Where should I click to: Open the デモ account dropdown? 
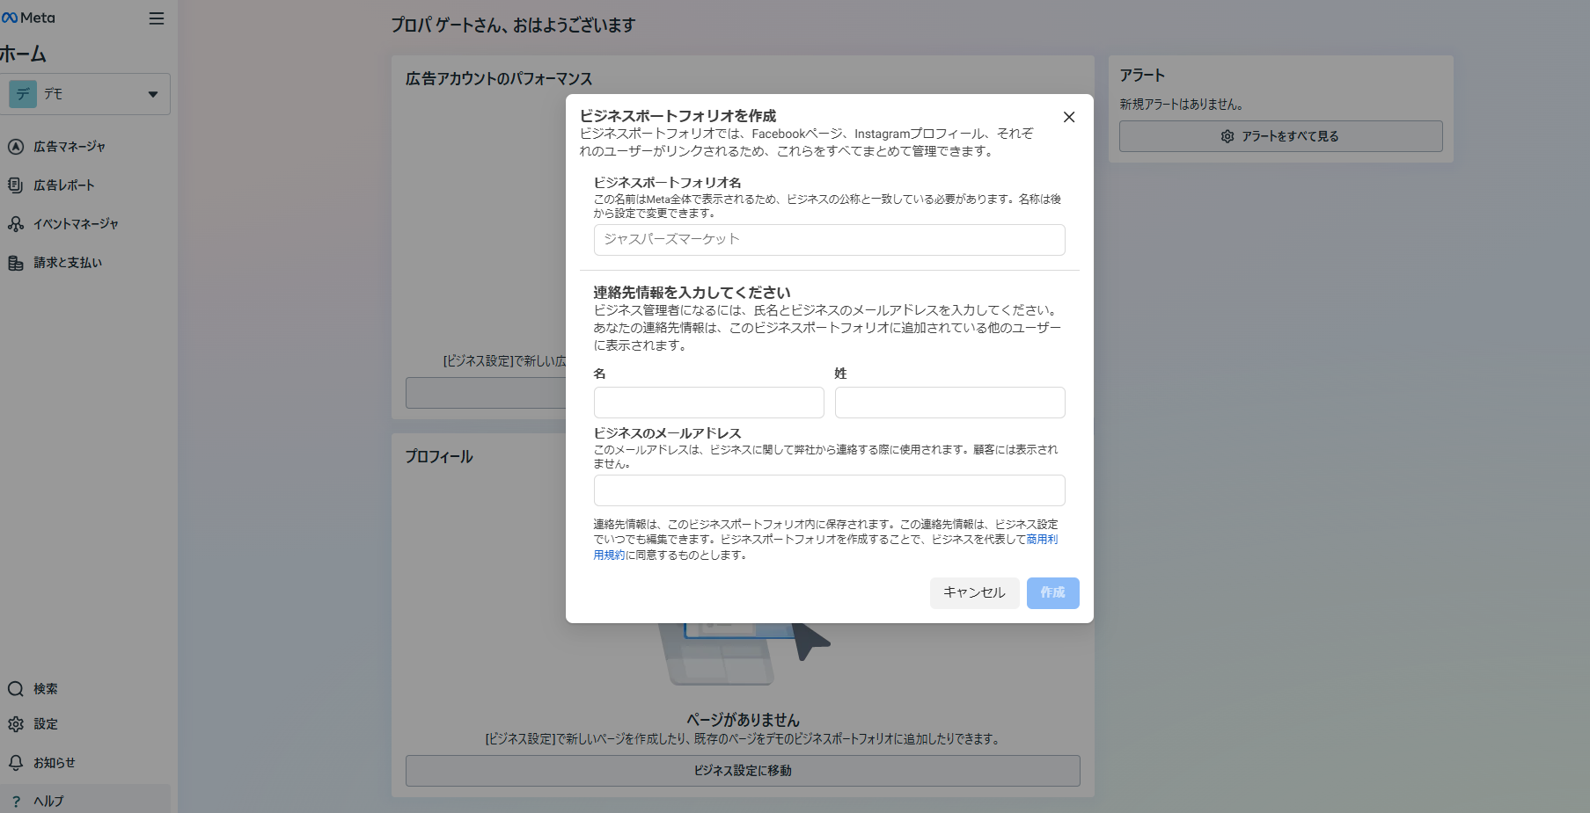click(x=85, y=94)
